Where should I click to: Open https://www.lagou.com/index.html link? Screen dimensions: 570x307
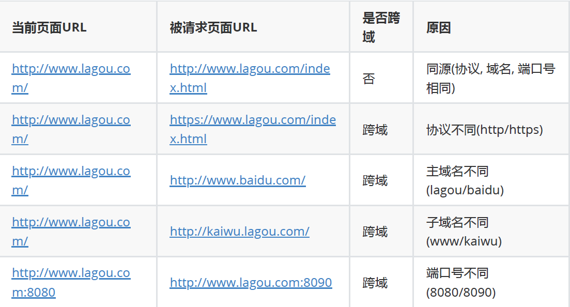tap(253, 129)
